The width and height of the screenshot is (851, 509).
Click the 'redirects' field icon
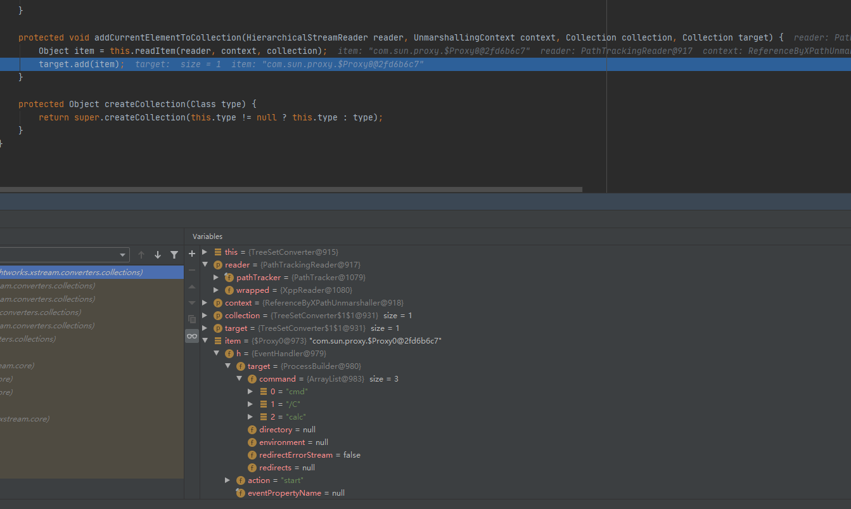(x=252, y=467)
